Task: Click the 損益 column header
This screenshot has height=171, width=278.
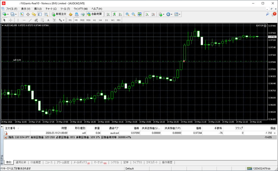Action: [x=273, y=128]
